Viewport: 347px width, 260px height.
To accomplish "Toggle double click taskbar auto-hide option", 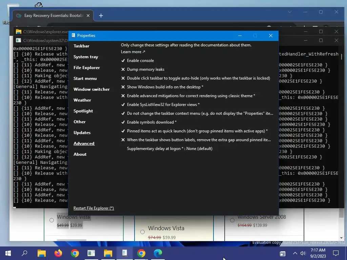I will click(196, 78).
